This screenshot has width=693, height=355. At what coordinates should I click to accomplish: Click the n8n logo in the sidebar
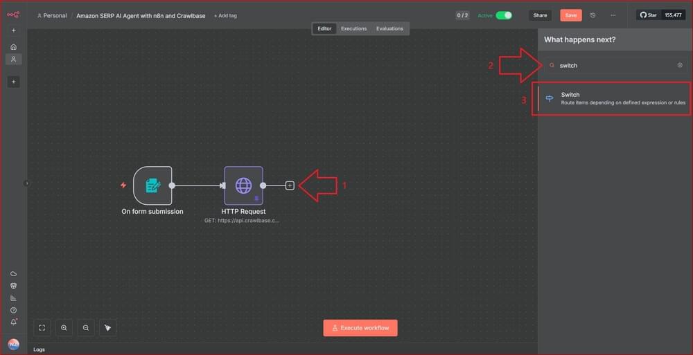[13, 15]
